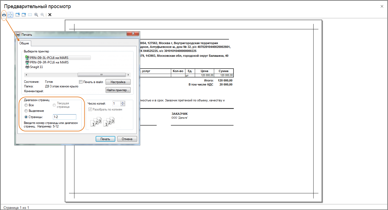Click the printer list horizontal scrollbar thumb
Image resolution: width=388 pixels, height=210 pixels.
(x=102, y=75)
